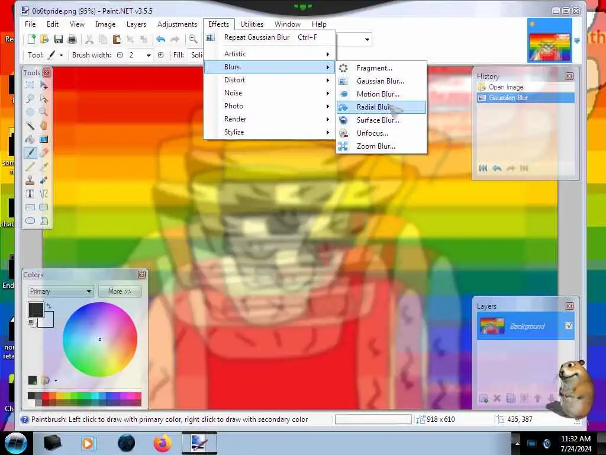606x455 pixels.
Task: Select the Gradient tool
Action: 44,139
